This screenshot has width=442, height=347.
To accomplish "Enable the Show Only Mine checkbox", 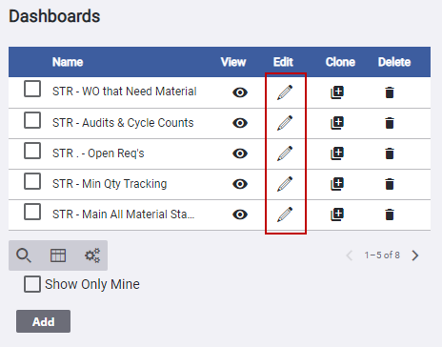I will point(32,284).
